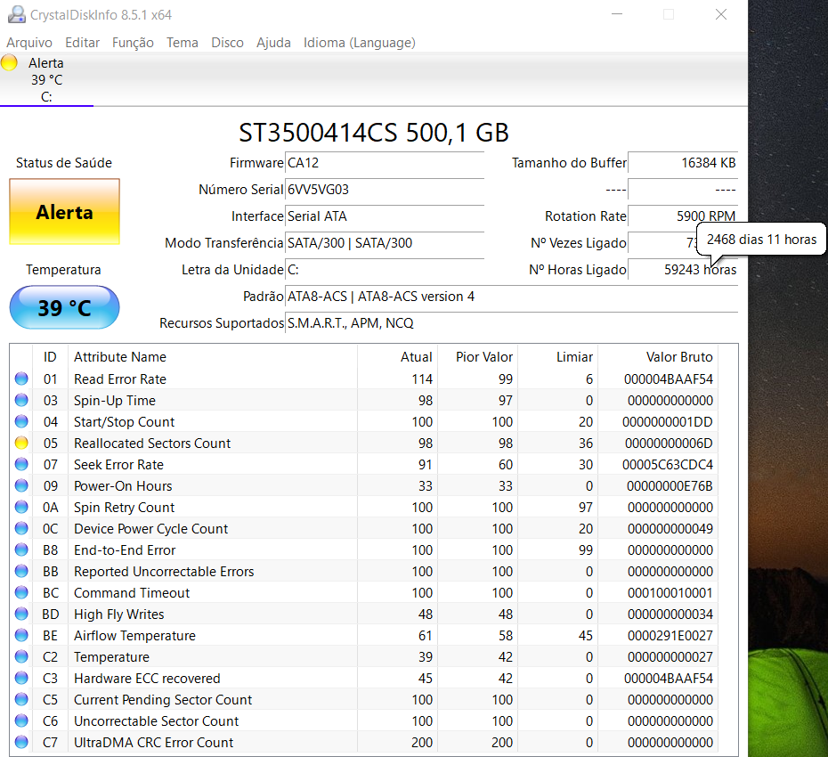Click the Firmware field showing CA12
This screenshot has width=828, height=757.
[385, 163]
